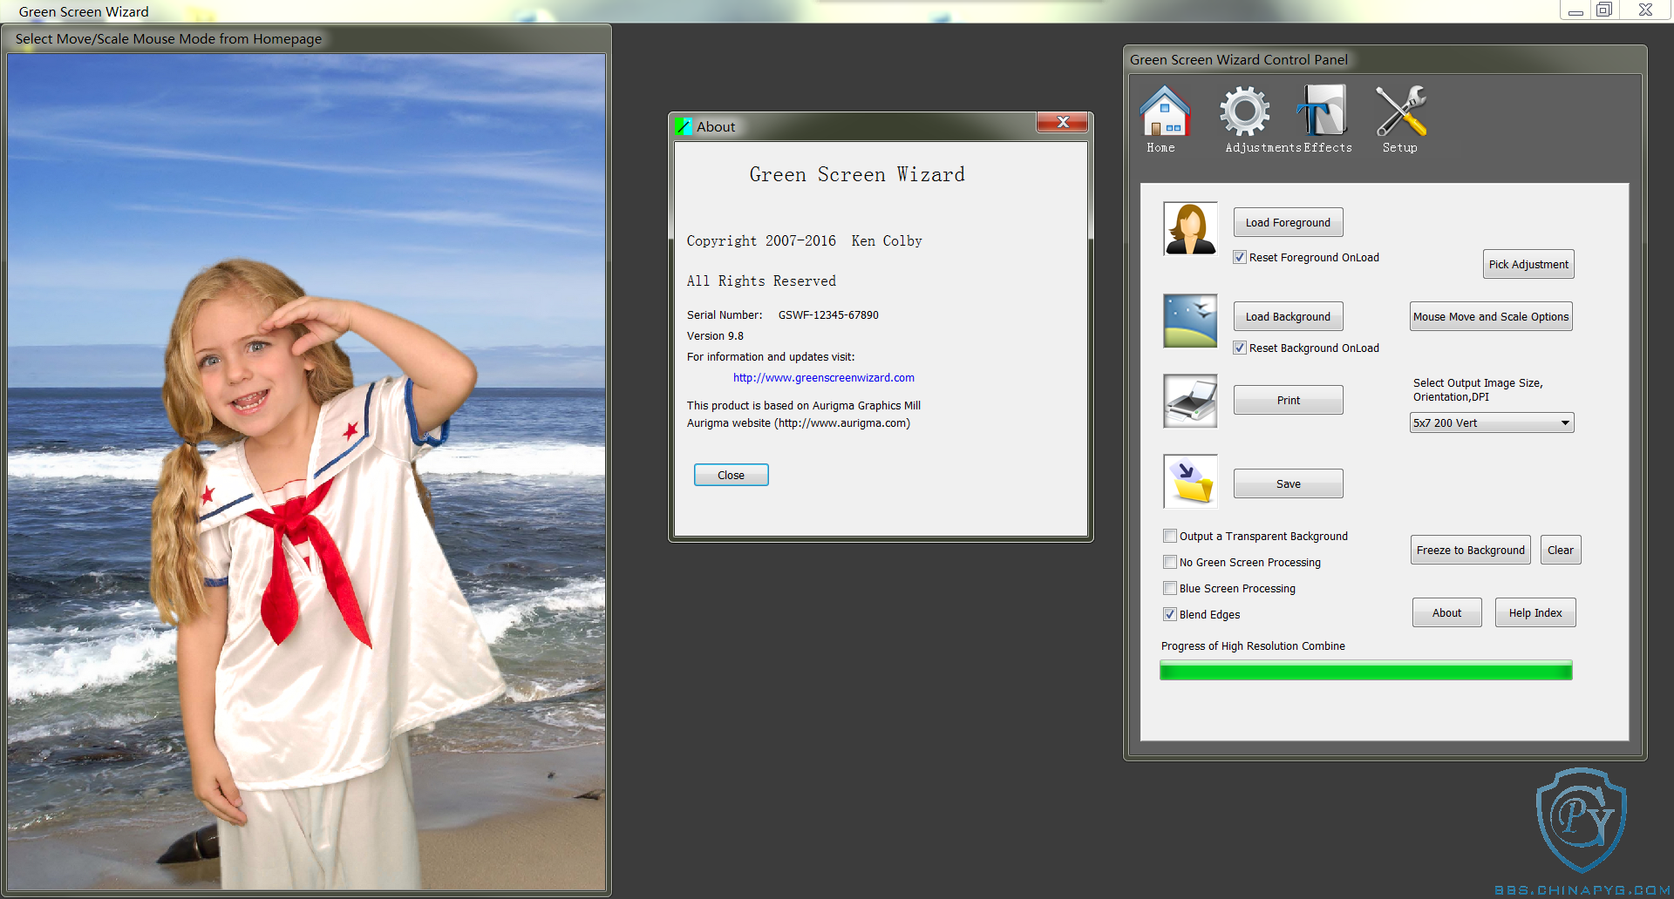Image resolution: width=1674 pixels, height=899 pixels.
Task: Click the About dialog green icon
Action: [x=683, y=127]
